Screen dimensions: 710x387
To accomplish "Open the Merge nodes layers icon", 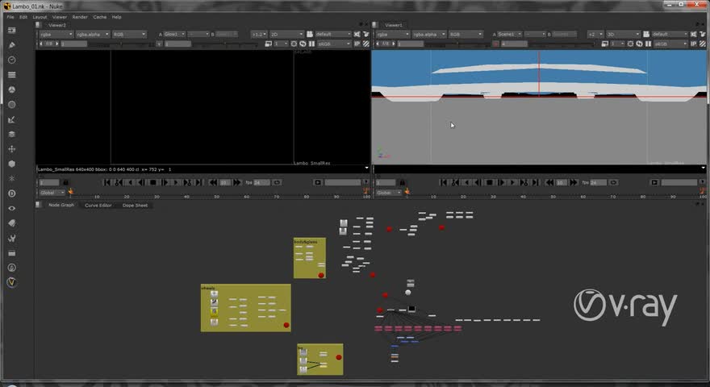I will point(12,134).
